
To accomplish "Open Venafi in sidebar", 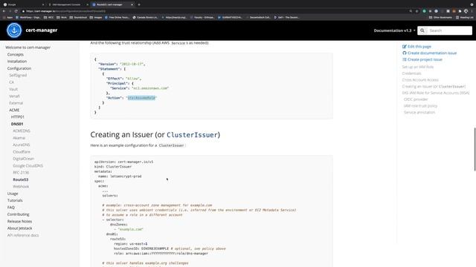I will [x=14, y=96].
